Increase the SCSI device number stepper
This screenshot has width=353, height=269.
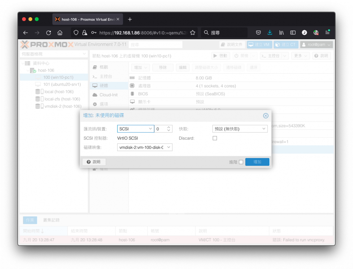pos(169,127)
